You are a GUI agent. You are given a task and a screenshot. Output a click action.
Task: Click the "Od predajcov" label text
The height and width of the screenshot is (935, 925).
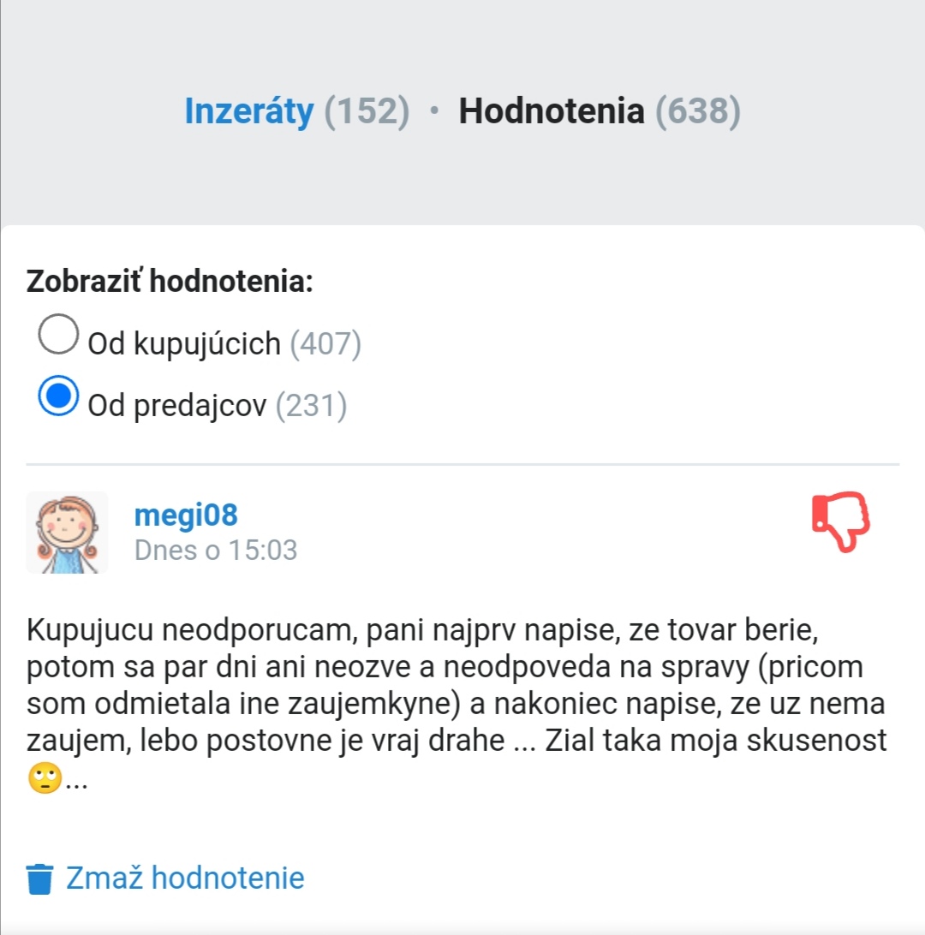(x=177, y=406)
